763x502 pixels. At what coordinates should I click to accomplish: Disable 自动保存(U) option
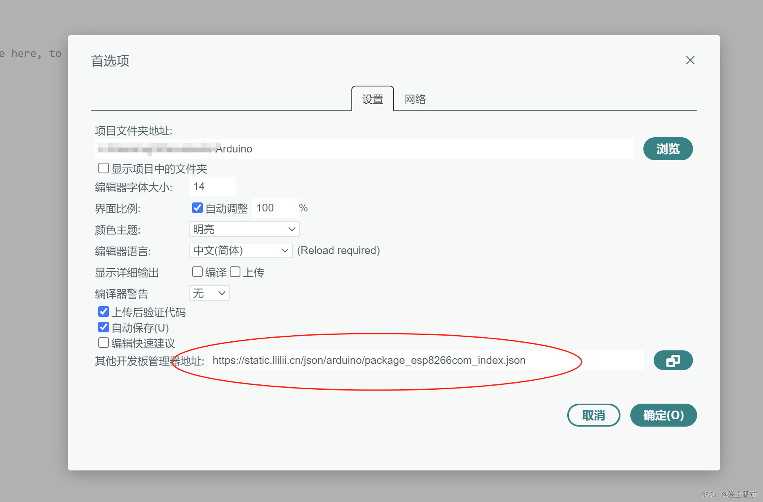pyautogui.click(x=103, y=327)
